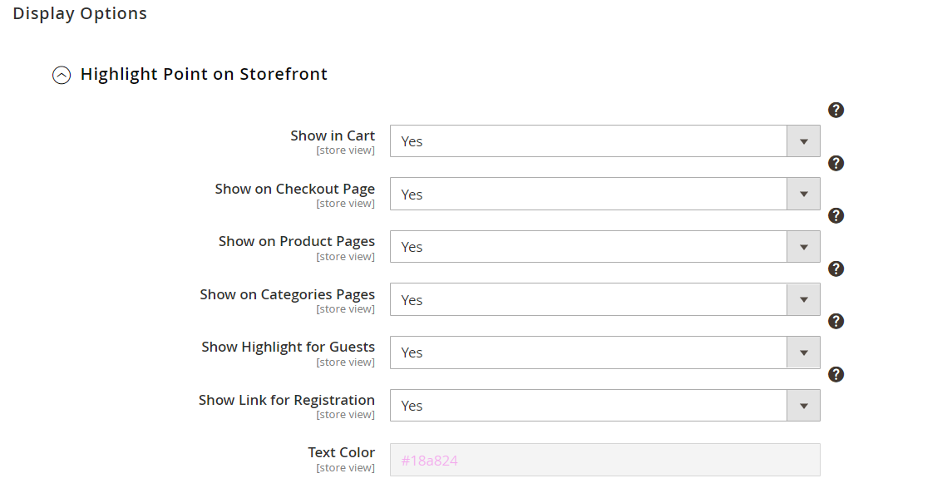952x493 pixels.
Task: Click help icon for Show on Categories Pages
Action: (836, 269)
